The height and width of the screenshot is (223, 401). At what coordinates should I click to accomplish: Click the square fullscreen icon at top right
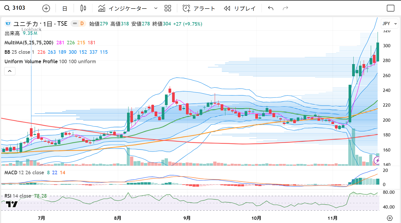tap(391, 8)
